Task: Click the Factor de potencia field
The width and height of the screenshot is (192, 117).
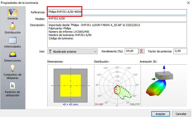Action: (180, 51)
